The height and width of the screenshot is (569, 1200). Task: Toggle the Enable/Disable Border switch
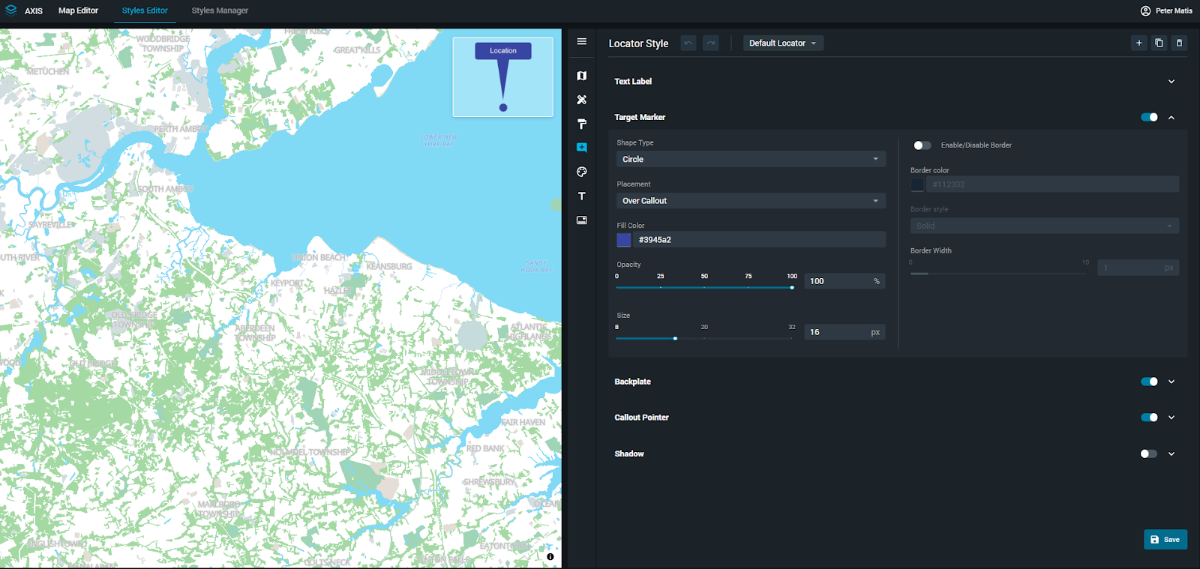(x=922, y=145)
